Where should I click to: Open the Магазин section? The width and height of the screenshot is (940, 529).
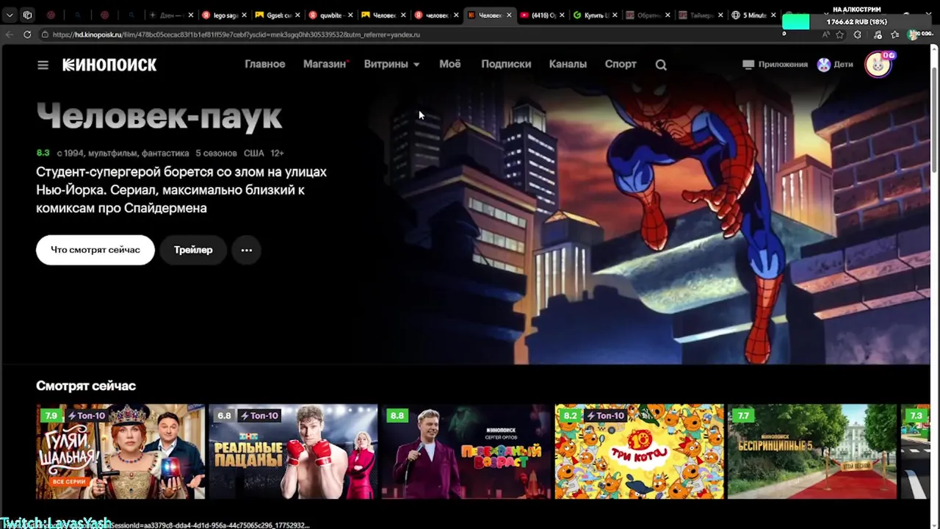point(325,65)
